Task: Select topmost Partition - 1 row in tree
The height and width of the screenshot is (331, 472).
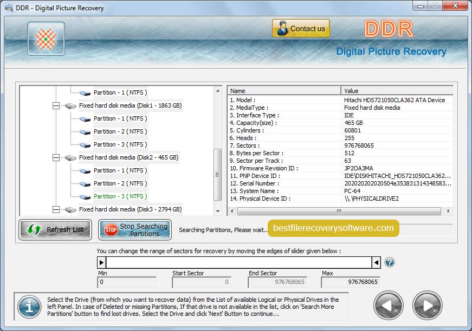Action: coord(120,93)
